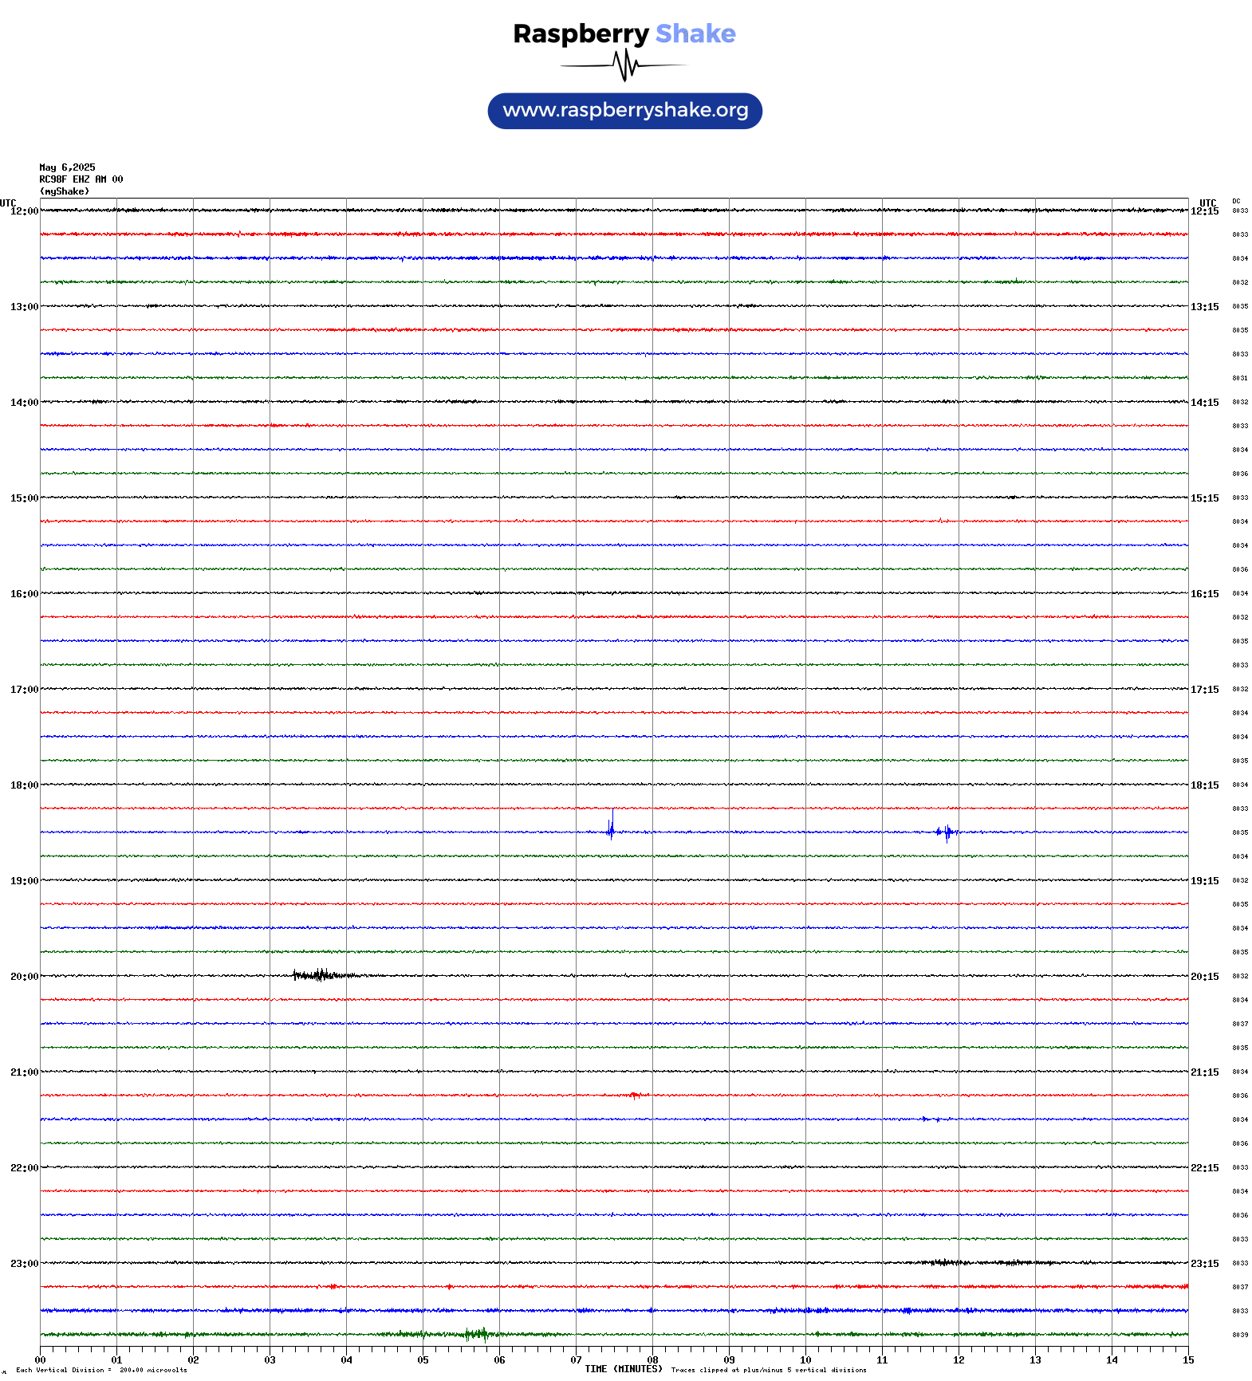
Task: Click the blue event burst near minute 12
Action: click(x=947, y=832)
